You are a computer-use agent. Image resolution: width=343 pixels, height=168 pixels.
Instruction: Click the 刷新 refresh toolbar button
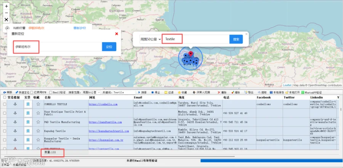pos(8,93)
